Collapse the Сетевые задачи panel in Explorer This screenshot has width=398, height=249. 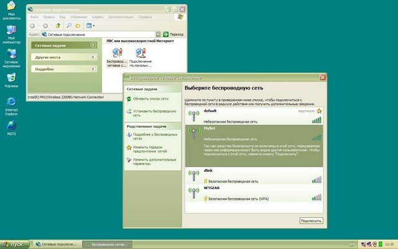(93, 45)
